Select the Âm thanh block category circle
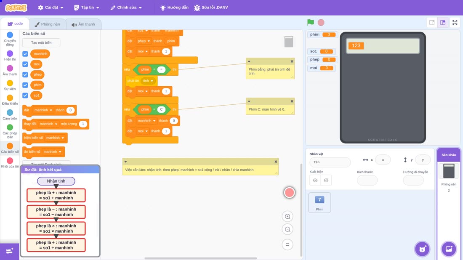 [x=10, y=68]
